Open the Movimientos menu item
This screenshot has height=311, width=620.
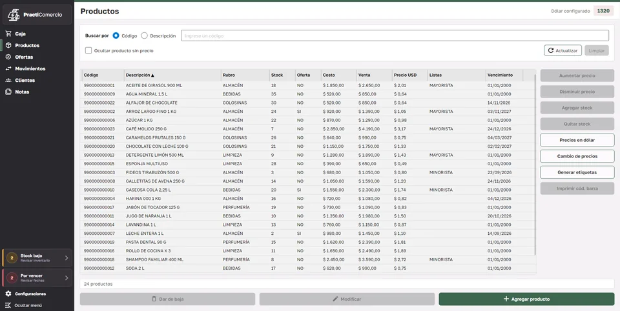(37, 69)
